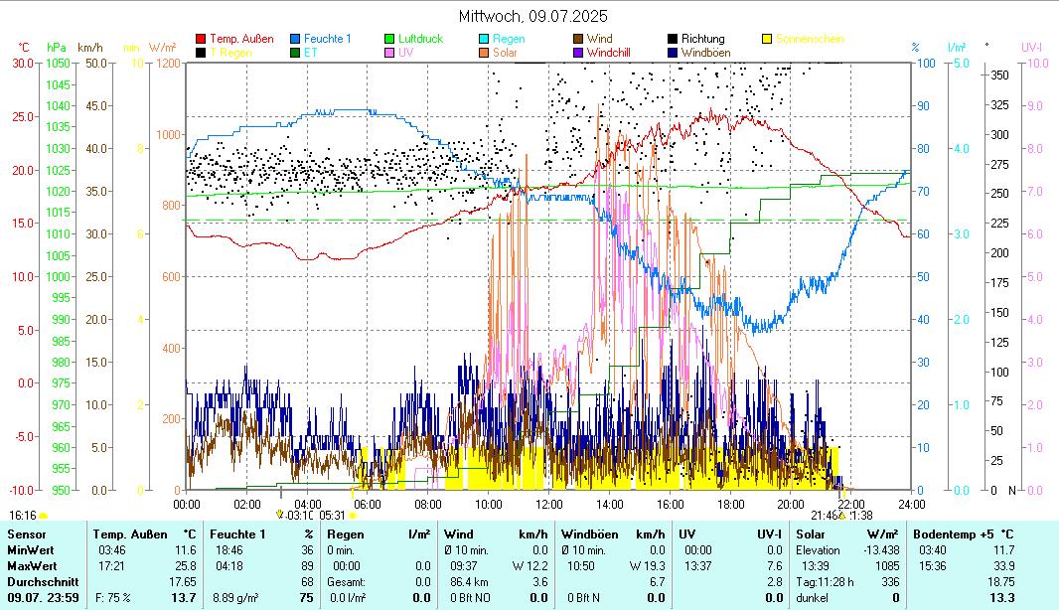Click the UV max value 7.6
1059x610 pixels.
coord(775,566)
